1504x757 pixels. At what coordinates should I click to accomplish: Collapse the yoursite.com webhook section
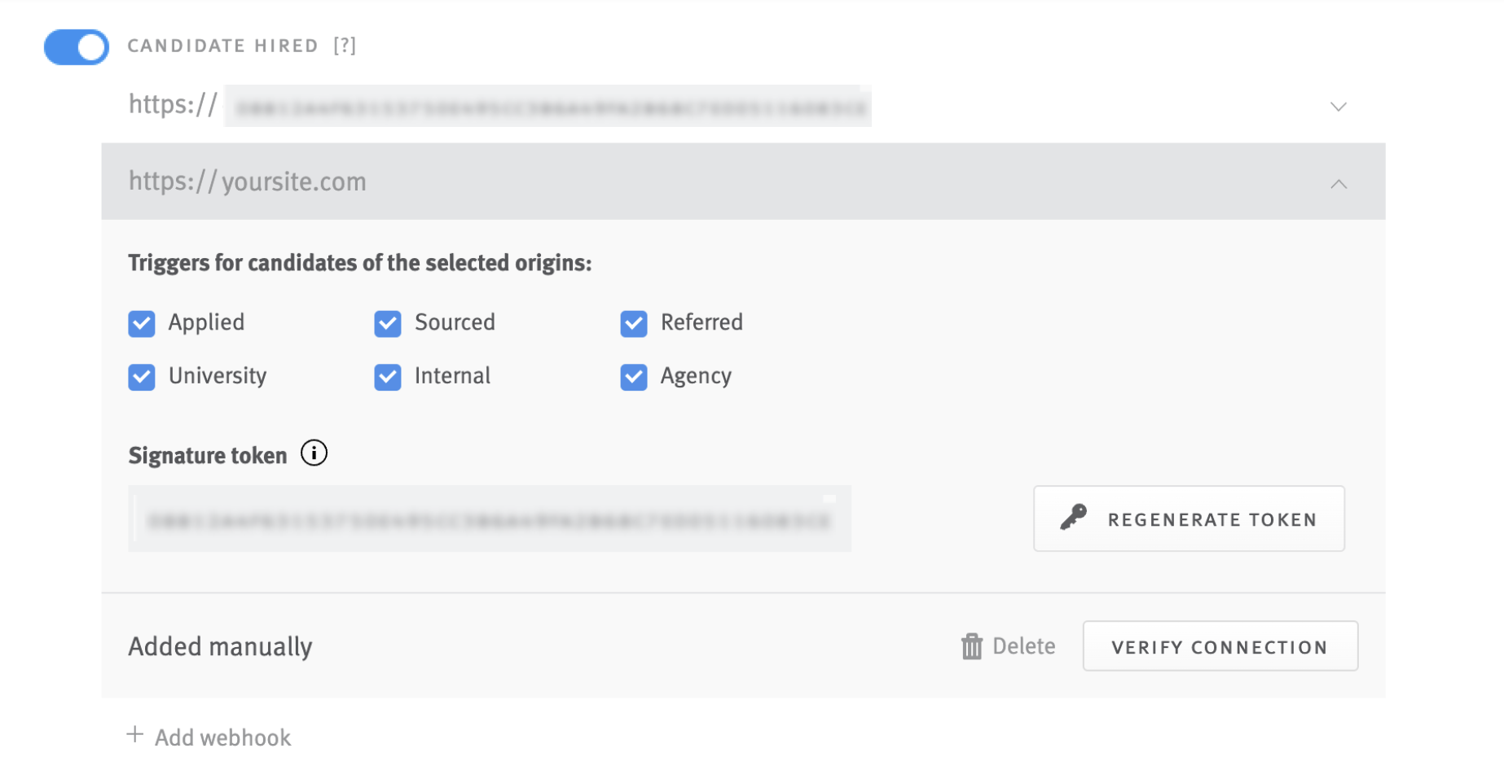pos(1339,183)
